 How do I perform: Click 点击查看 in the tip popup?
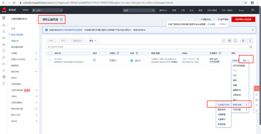coord(211,24)
